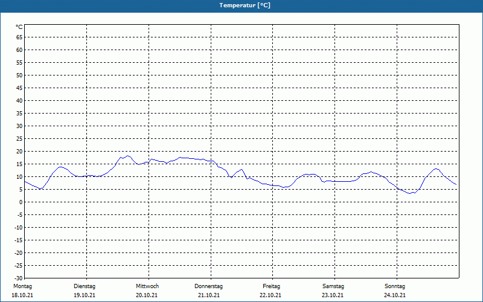The image size is (483, 302).
Task: Click the Samstag day label
Action: pos(333,286)
